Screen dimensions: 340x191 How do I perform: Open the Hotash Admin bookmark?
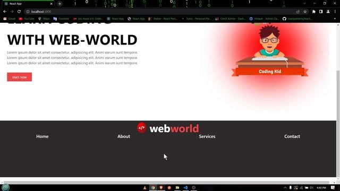coord(264,19)
